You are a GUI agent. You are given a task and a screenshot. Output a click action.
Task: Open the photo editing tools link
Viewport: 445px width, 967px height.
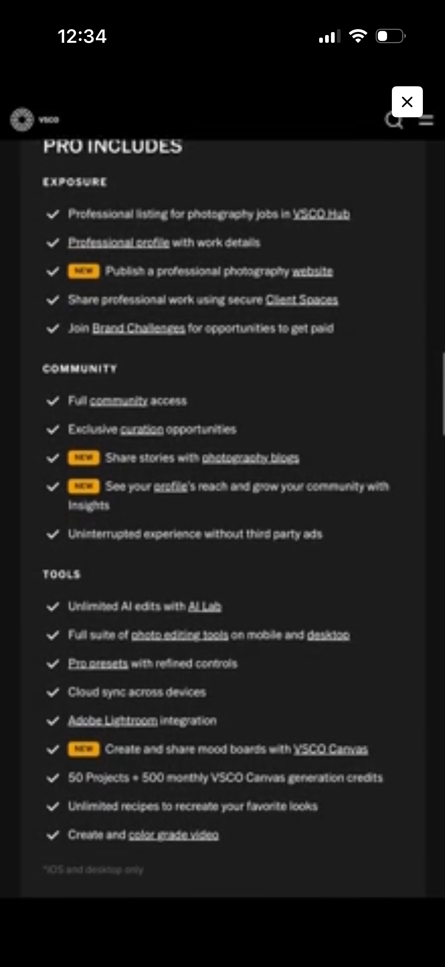pyautogui.click(x=179, y=635)
